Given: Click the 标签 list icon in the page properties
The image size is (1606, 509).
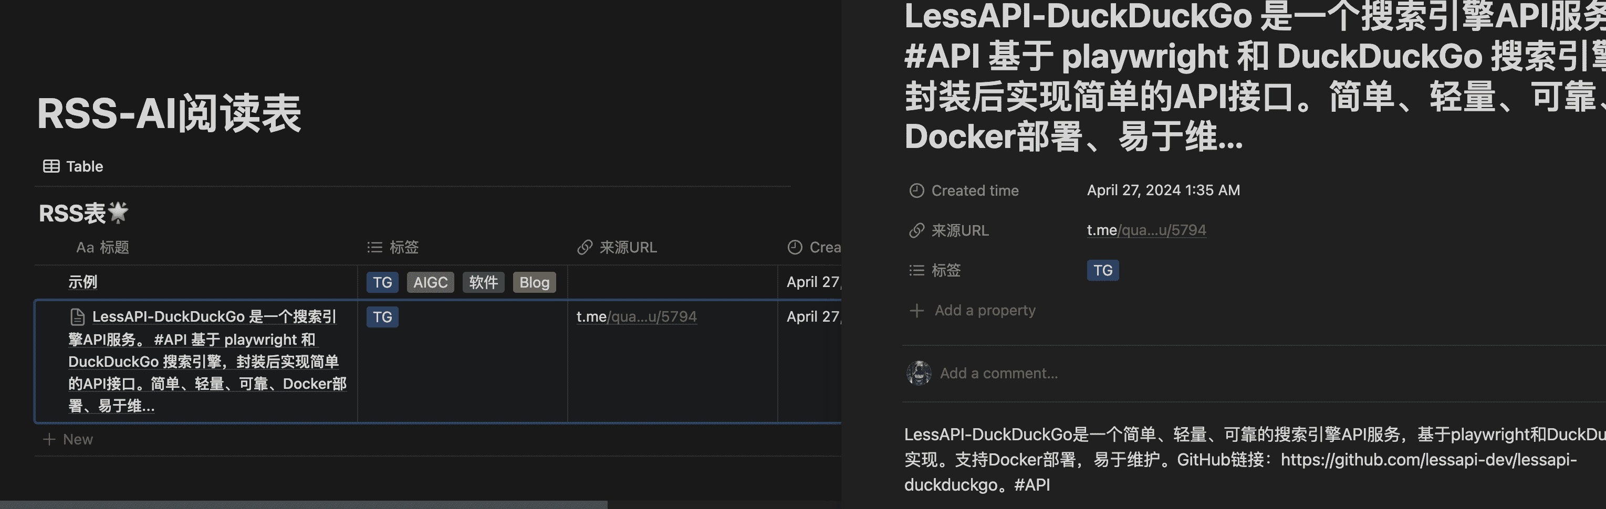Looking at the screenshot, I should click(916, 270).
